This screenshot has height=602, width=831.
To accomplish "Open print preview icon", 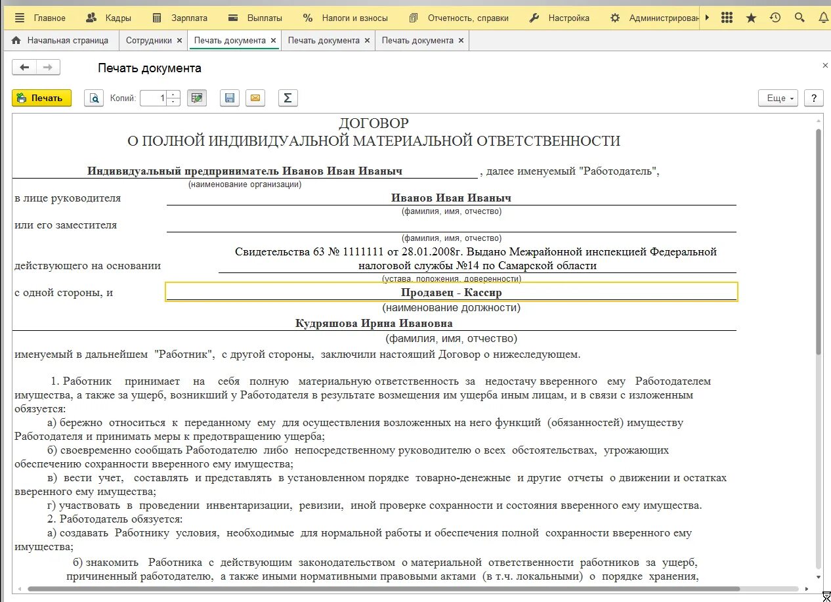I will point(94,98).
